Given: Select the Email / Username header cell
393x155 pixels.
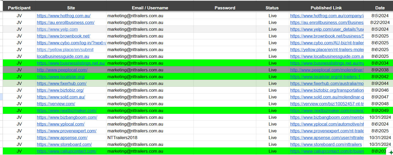Looking at the screenshot, I should [x=150, y=8].
